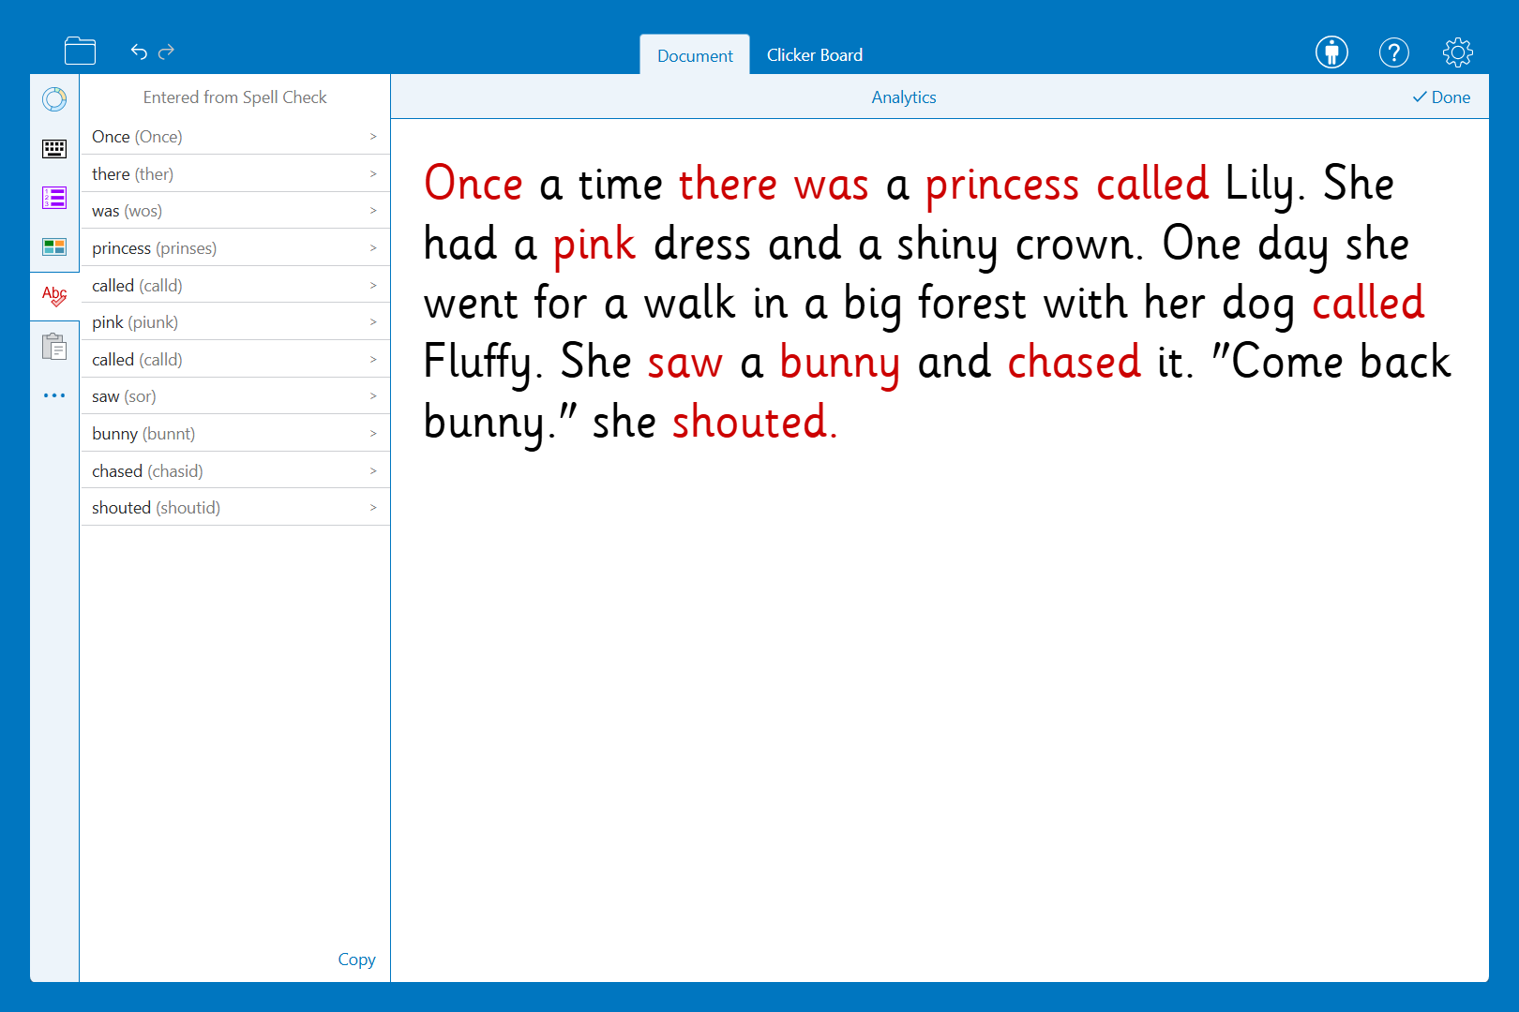
Task: Expand the chased (chasid) row chevron
Action: point(373,471)
